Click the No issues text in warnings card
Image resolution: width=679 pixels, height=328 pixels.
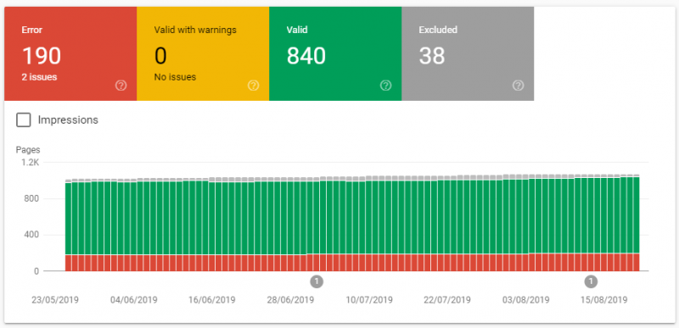click(175, 77)
